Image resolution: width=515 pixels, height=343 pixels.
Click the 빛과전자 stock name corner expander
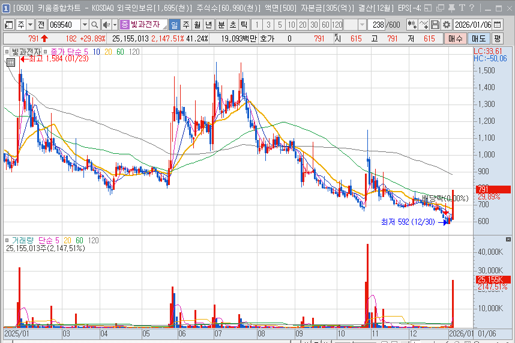(165, 27)
